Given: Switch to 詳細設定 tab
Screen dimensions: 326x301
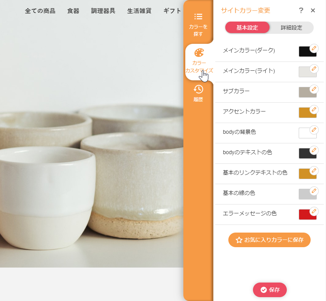Looking at the screenshot, I should 291,28.
